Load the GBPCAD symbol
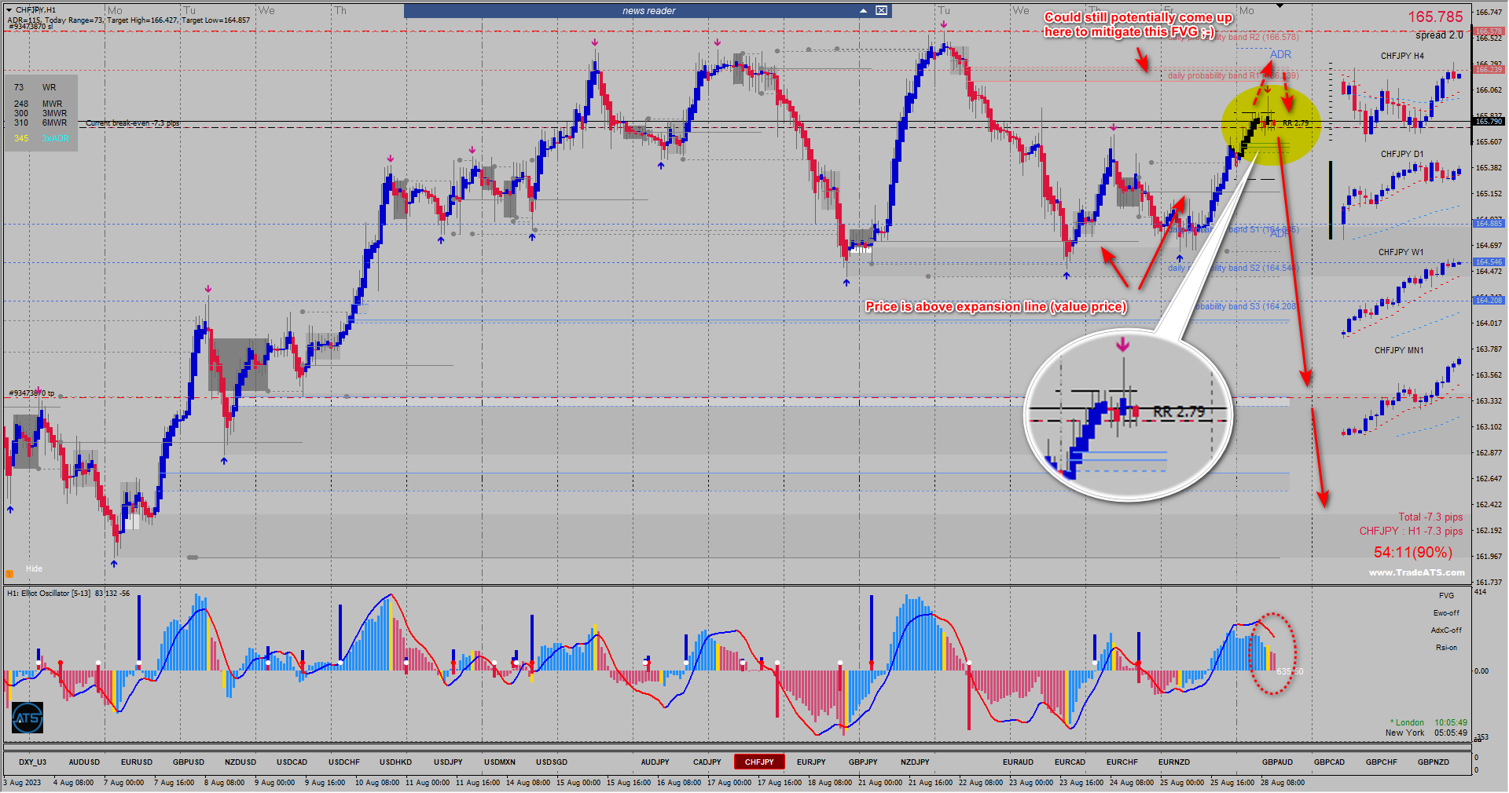 pyautogui.click(x=1330, y=762)
